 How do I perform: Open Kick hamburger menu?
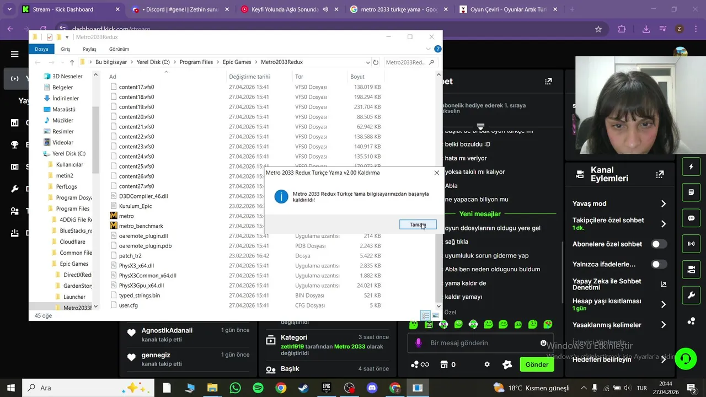click(15, 54)
